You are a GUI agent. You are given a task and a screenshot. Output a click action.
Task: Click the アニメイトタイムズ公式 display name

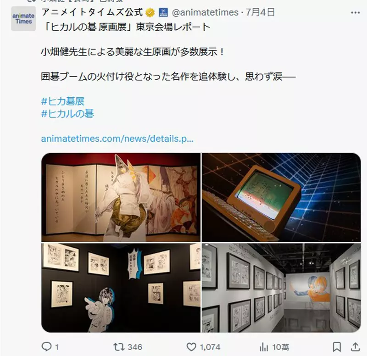coord(92,12)
